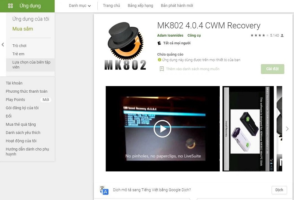Image resolution: width=294 pixels, height=200 pixels.
Task: Click the MK802 4.0.4 CWM Recovery title
Action: tap(209, 25)
